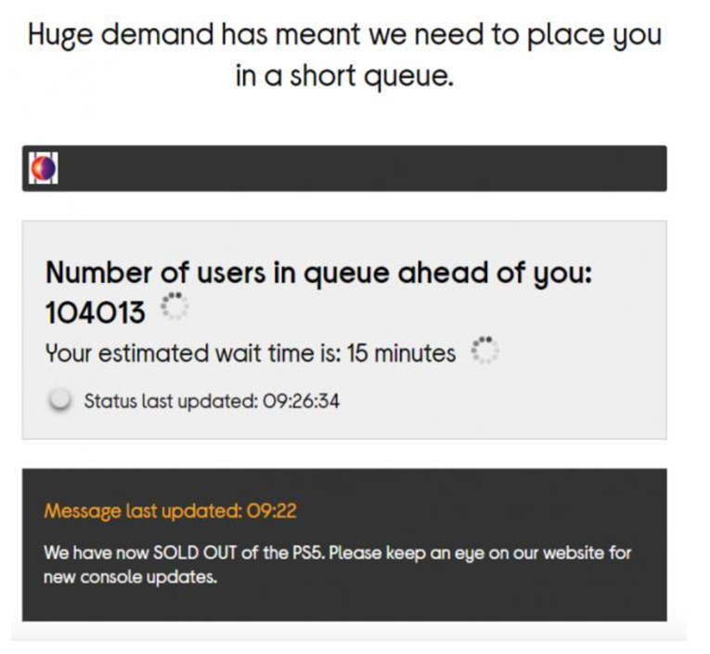
Task: Click the timestamp 09:26:34
Action: point(301,402)
